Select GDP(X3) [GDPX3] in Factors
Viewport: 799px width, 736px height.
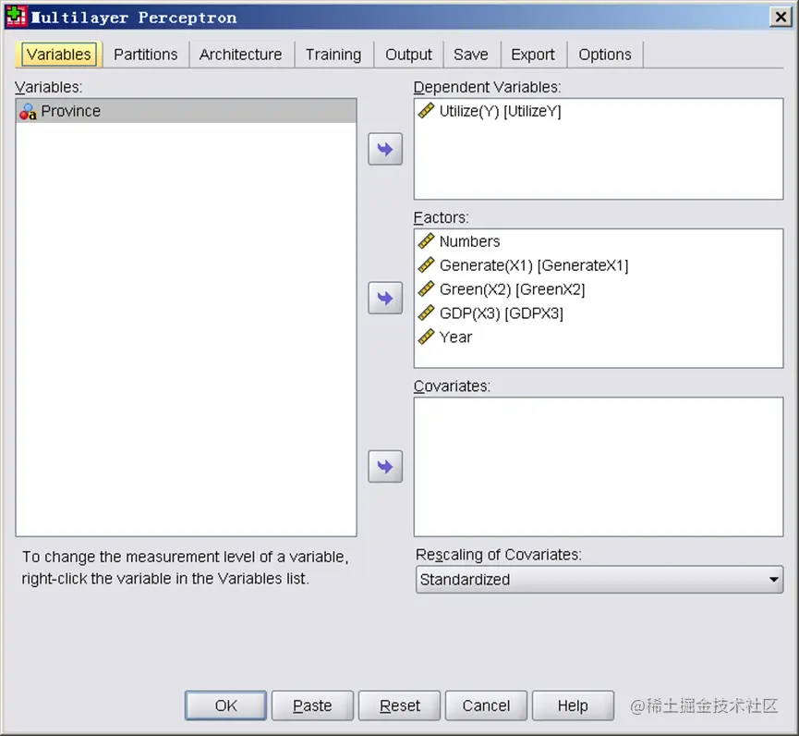pos(599,313)
